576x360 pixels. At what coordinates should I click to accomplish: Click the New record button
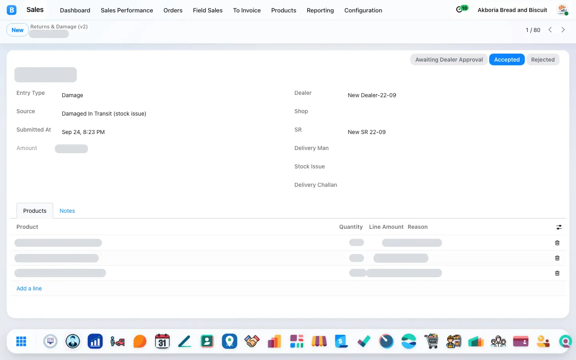pos(18,30)
